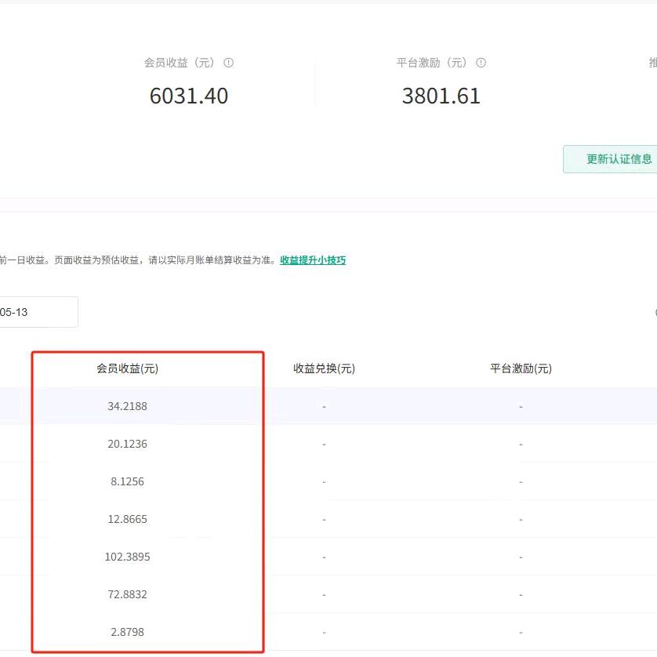Open the 收益提升小技巧 link
Screen dimensions: 657x657
313,260
